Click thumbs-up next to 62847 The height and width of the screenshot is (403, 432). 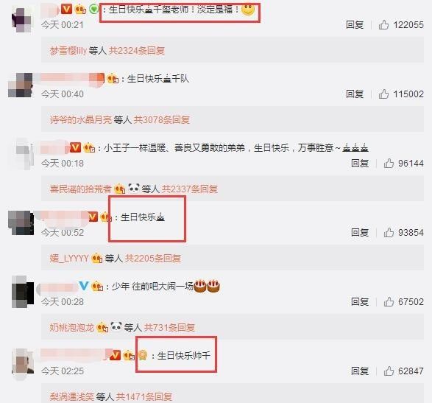pos(389,371)
